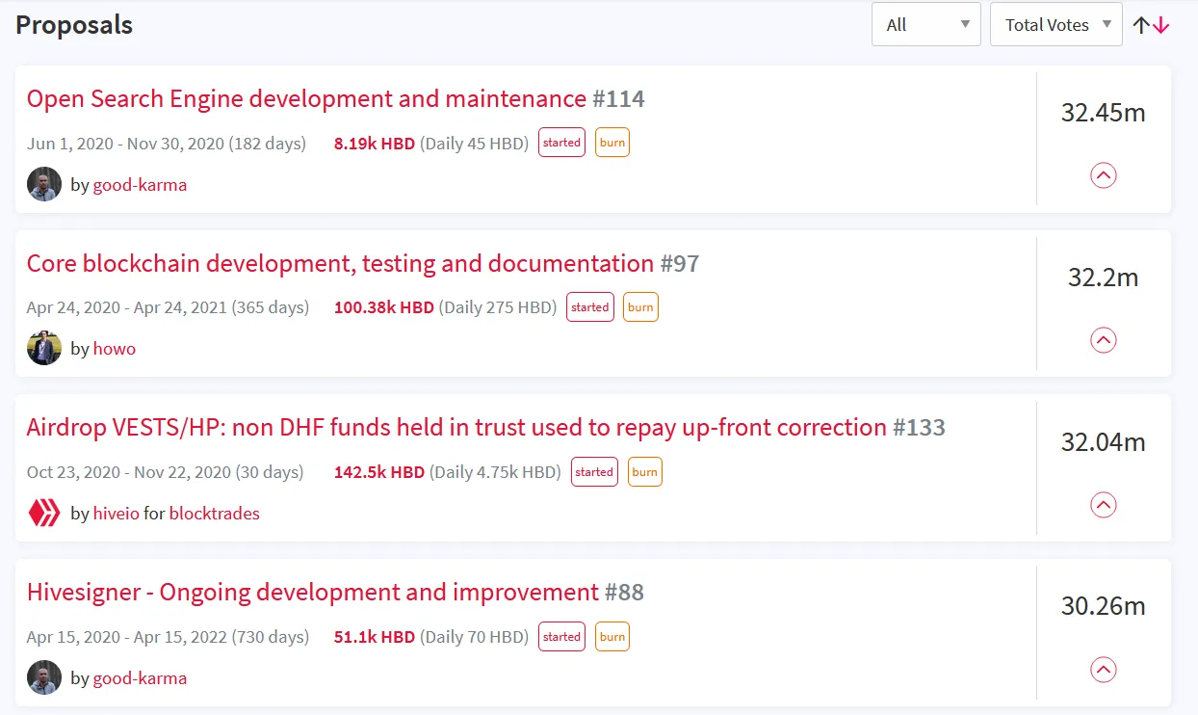The image size is (1198, 715).
Task: Visit good-karma author link on proposal #114
Action: tap(140, 185)
